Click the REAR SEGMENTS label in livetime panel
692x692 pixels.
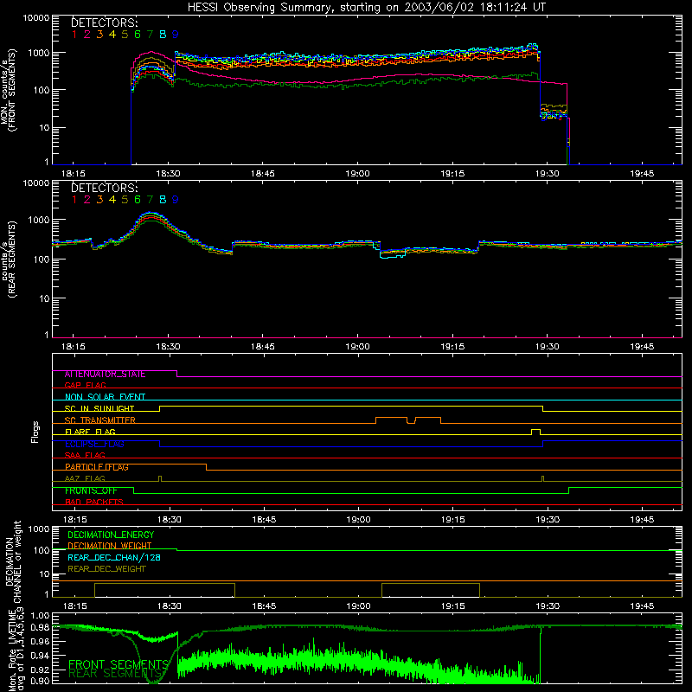tap(115, 674)
